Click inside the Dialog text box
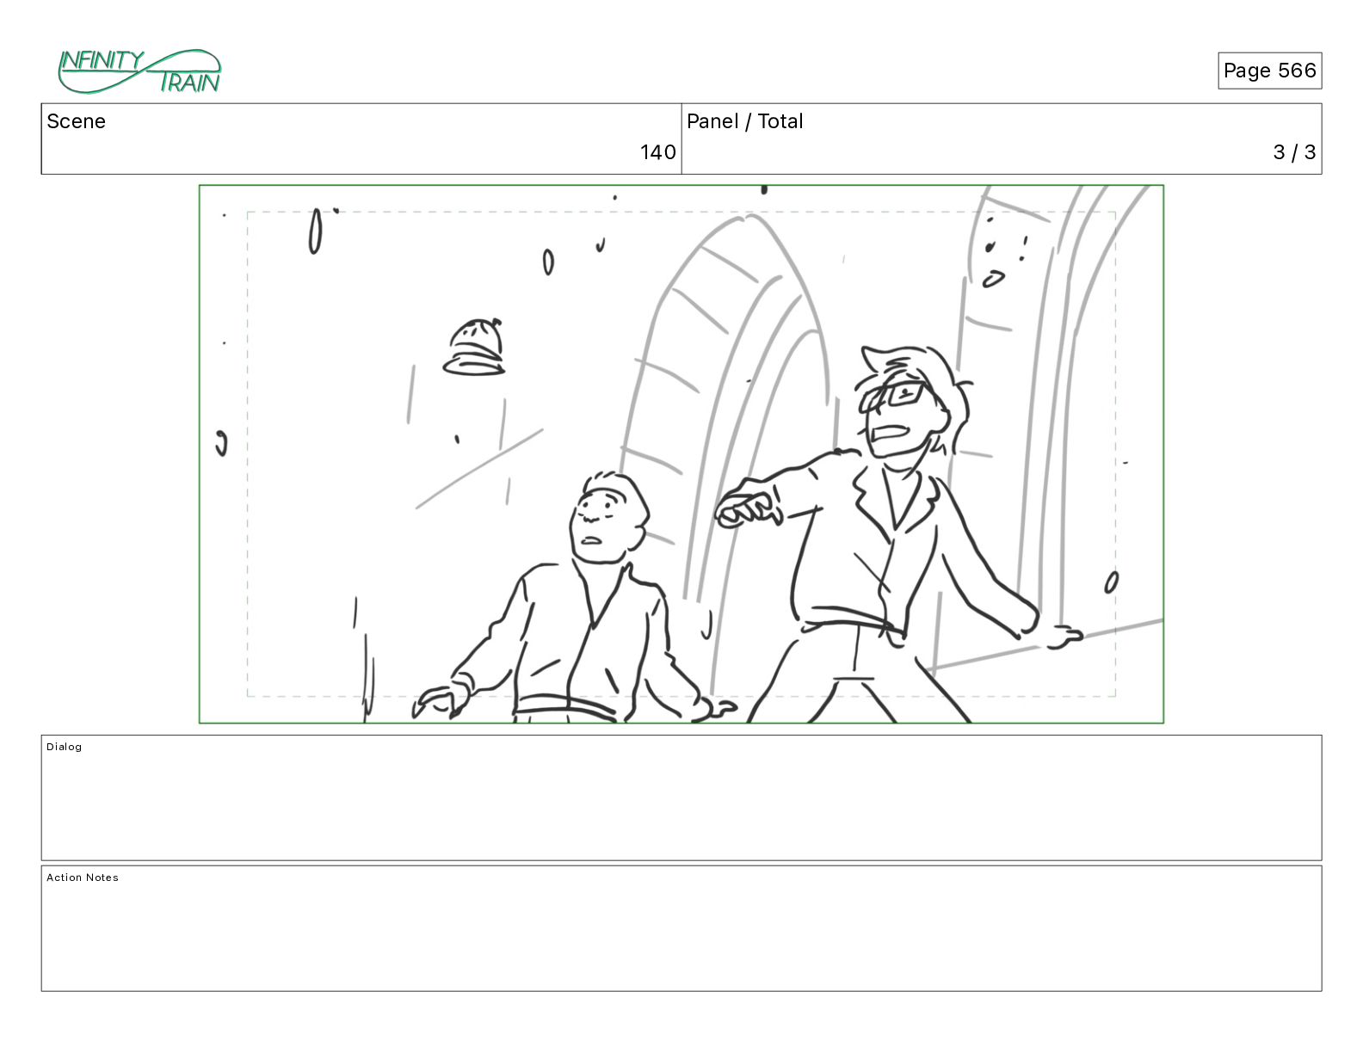The image size is (1363, 1053). pos(681,797)
